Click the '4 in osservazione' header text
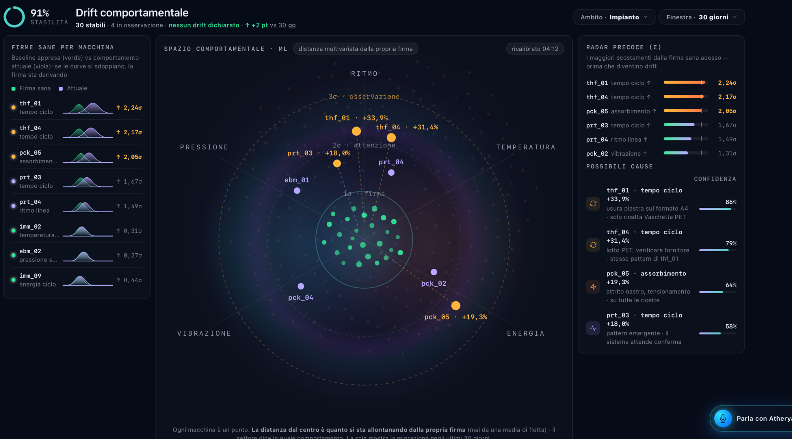 [137, 25]
